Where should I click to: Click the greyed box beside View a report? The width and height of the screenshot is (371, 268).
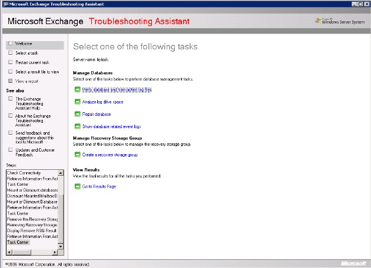pyautogui.click(x=10, y=81)
